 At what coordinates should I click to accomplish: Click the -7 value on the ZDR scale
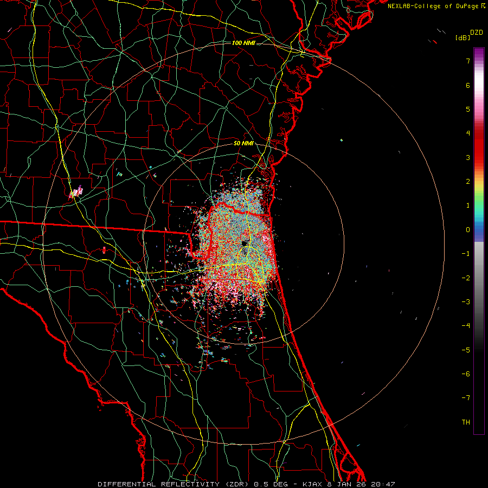pos(466,398)
